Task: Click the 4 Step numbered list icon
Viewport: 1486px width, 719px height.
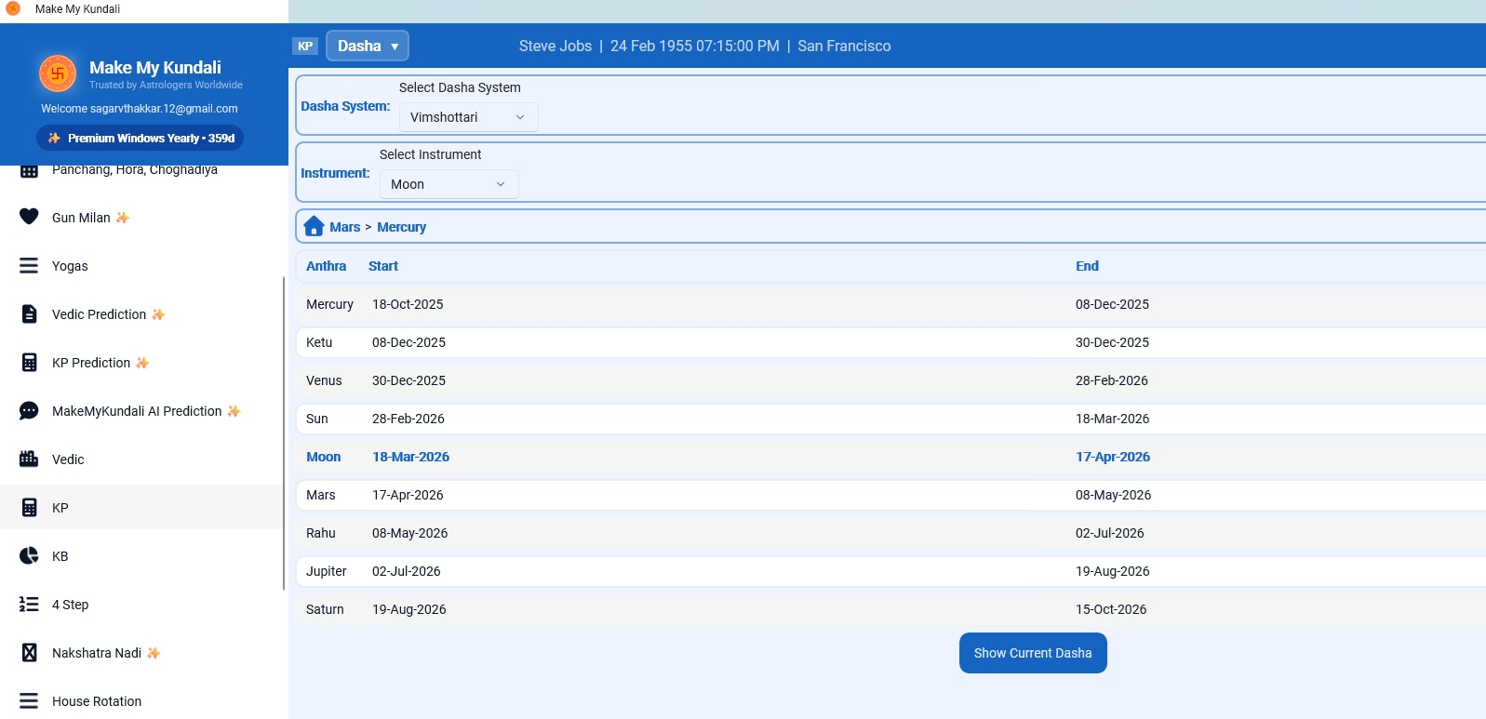Action: pyautogui.click(x=29, y=604)
